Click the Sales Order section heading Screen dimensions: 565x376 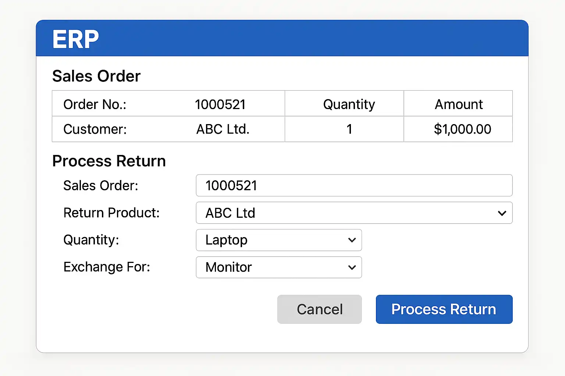pos(96,76)
